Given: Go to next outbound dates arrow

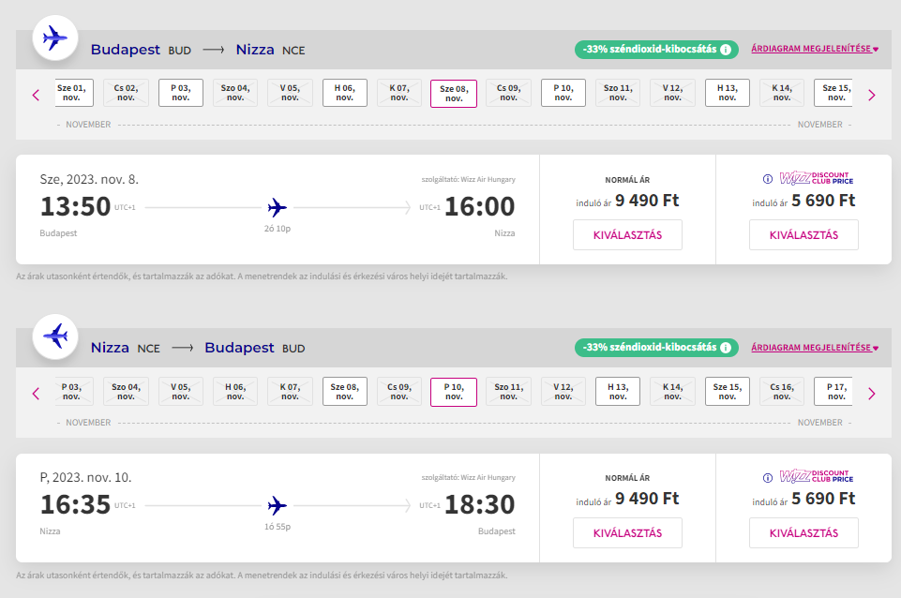Looking at the screenshot, I should (x=871, y=95).
